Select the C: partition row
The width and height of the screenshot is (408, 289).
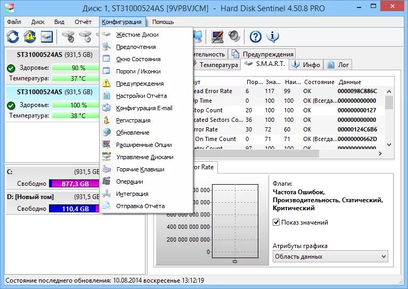[x=52, y=178]
